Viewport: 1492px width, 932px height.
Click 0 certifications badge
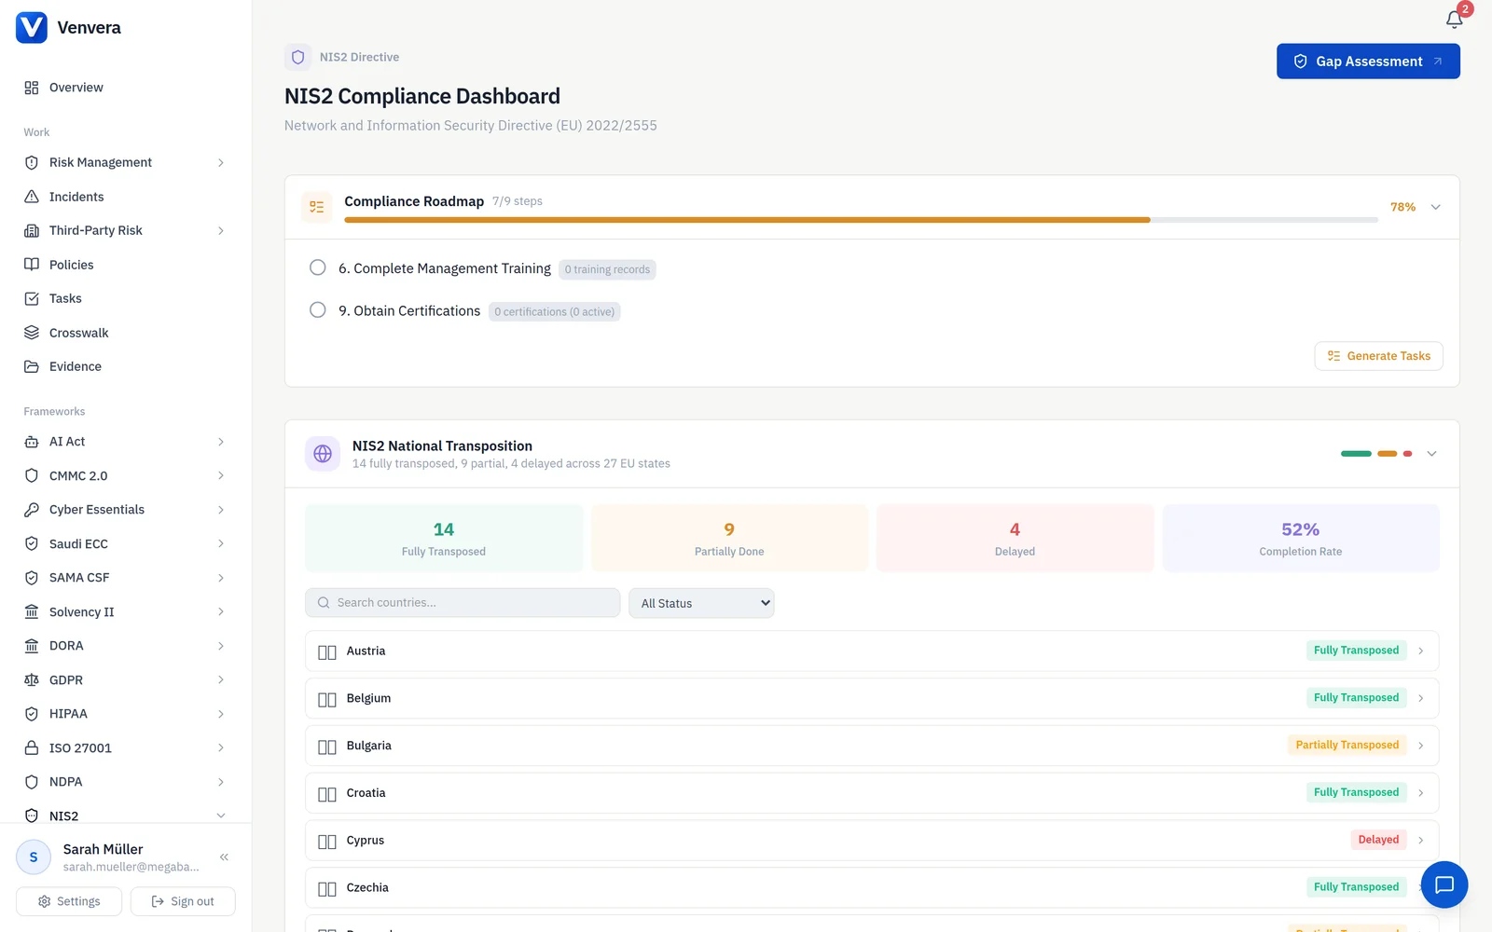tap(554, 311)
